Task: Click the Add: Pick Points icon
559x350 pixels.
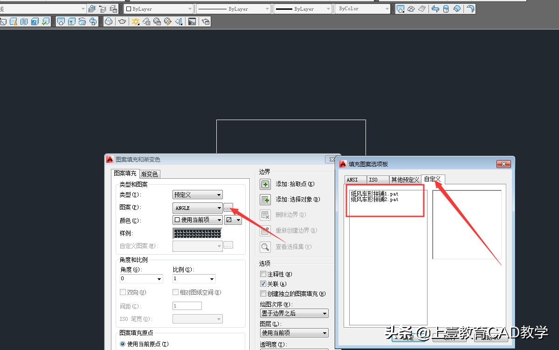Action: [x=265, y=184]
